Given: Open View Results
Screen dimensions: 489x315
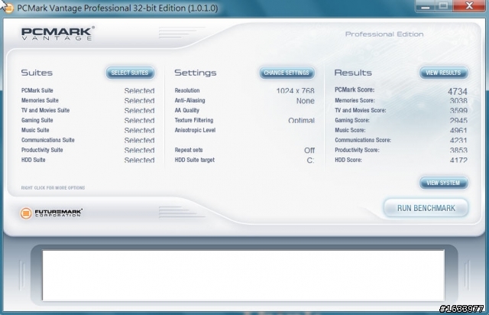Looking at the screenshot, I should point(443,73).
